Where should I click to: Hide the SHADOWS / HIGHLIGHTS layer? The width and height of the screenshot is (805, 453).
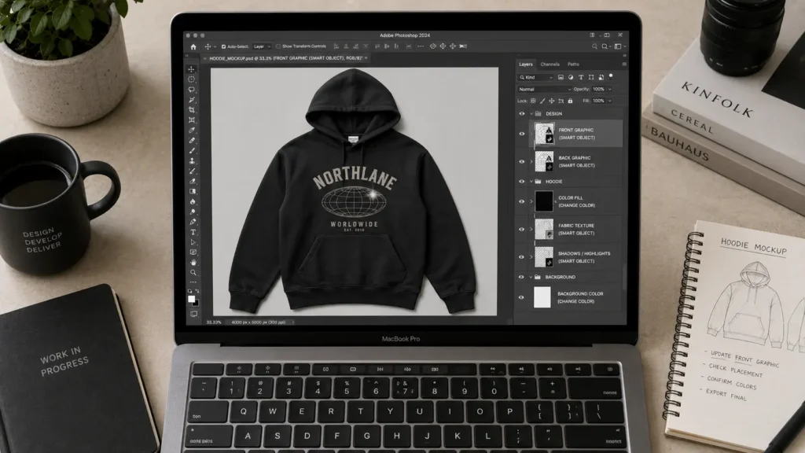pos(522,257)
